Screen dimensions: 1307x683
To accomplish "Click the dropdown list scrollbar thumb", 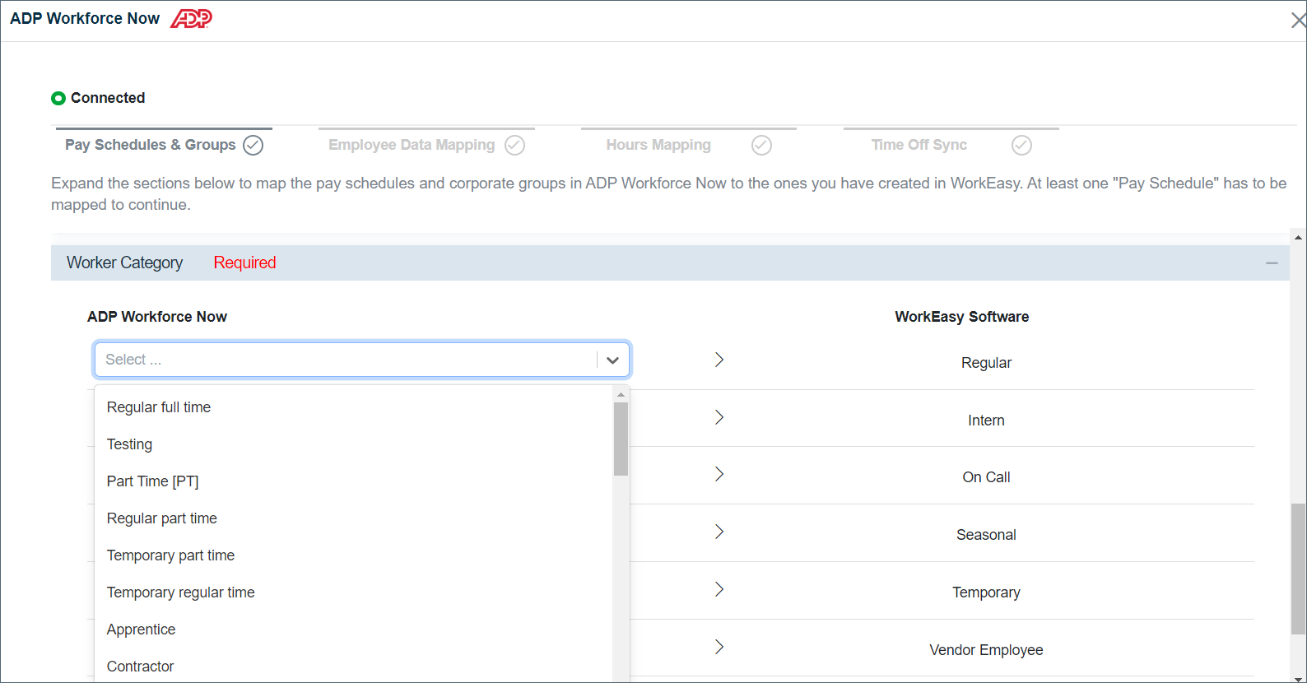I will [621, 439].
